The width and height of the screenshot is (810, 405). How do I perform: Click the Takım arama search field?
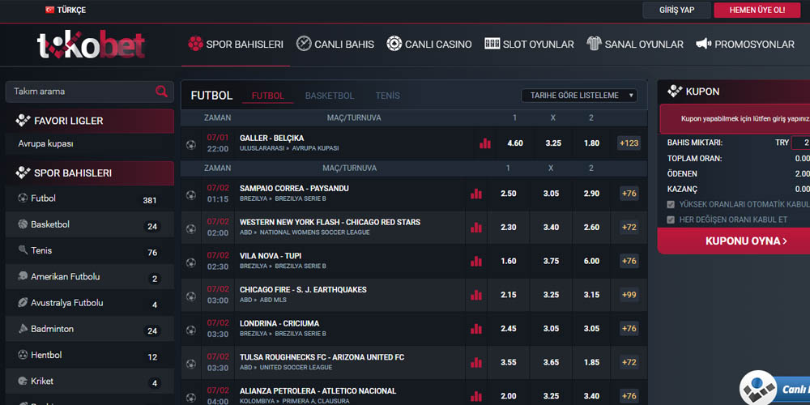(89, 92)
